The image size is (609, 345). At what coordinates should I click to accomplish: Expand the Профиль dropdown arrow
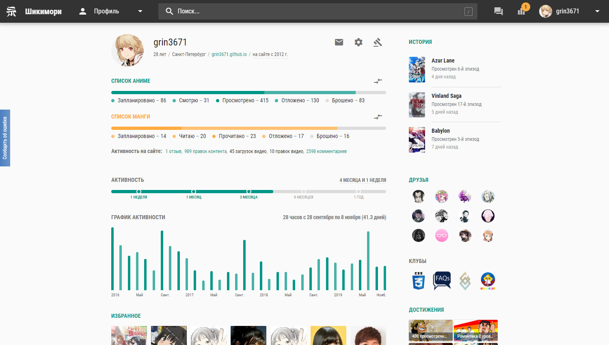tap(140, 11)
